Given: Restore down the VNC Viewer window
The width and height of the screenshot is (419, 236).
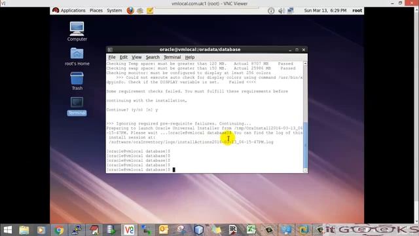Looking at the screenshot, I should 400,3.
